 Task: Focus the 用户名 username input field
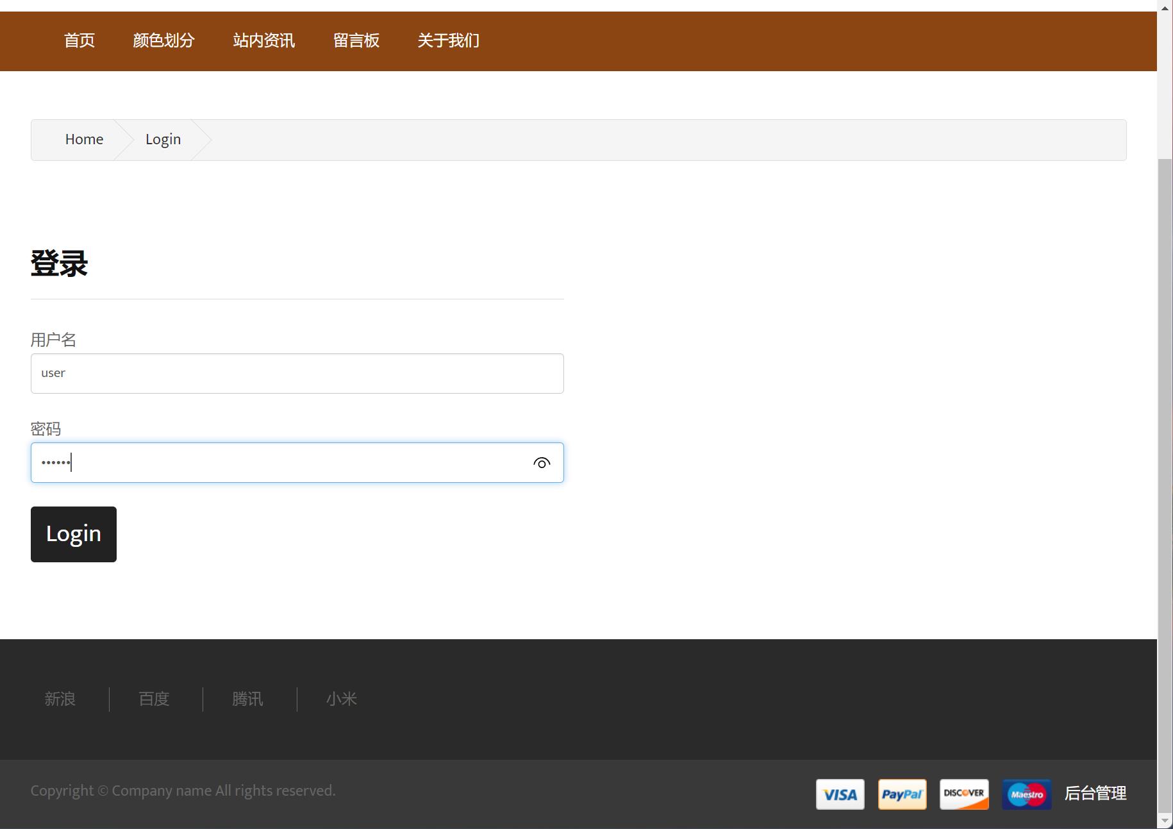point(297,373)
